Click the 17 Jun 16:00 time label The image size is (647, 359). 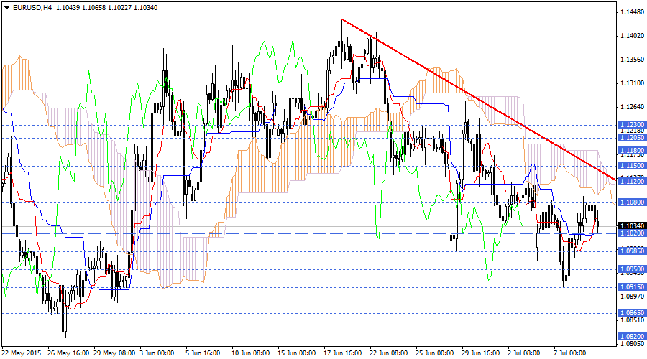click(x=341, y=353)
